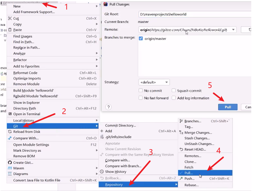Expand the Refactor submenu
The image size is (257, 191).
point(53,60)
